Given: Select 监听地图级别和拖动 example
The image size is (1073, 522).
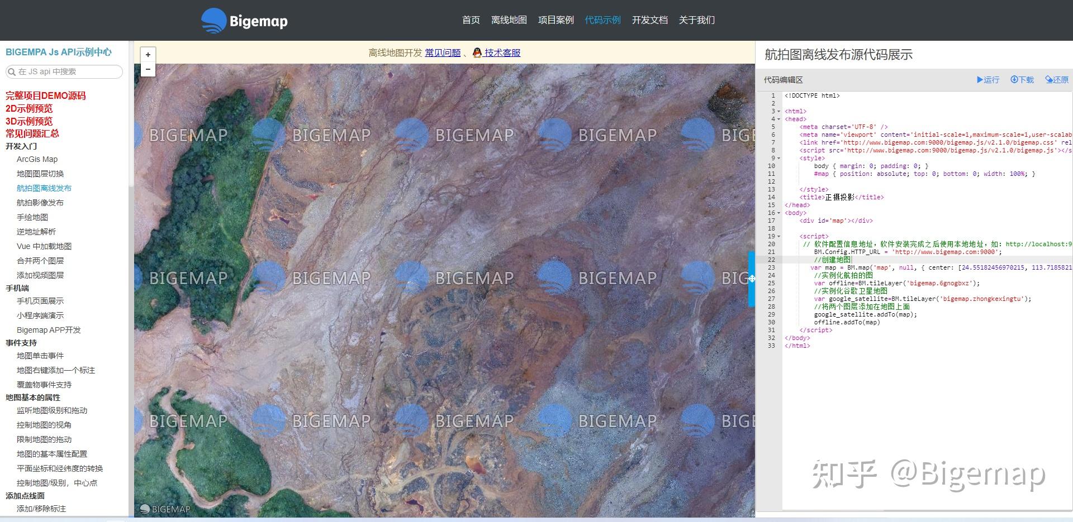Looking at the screenshot, I should (x=52, y=410).
